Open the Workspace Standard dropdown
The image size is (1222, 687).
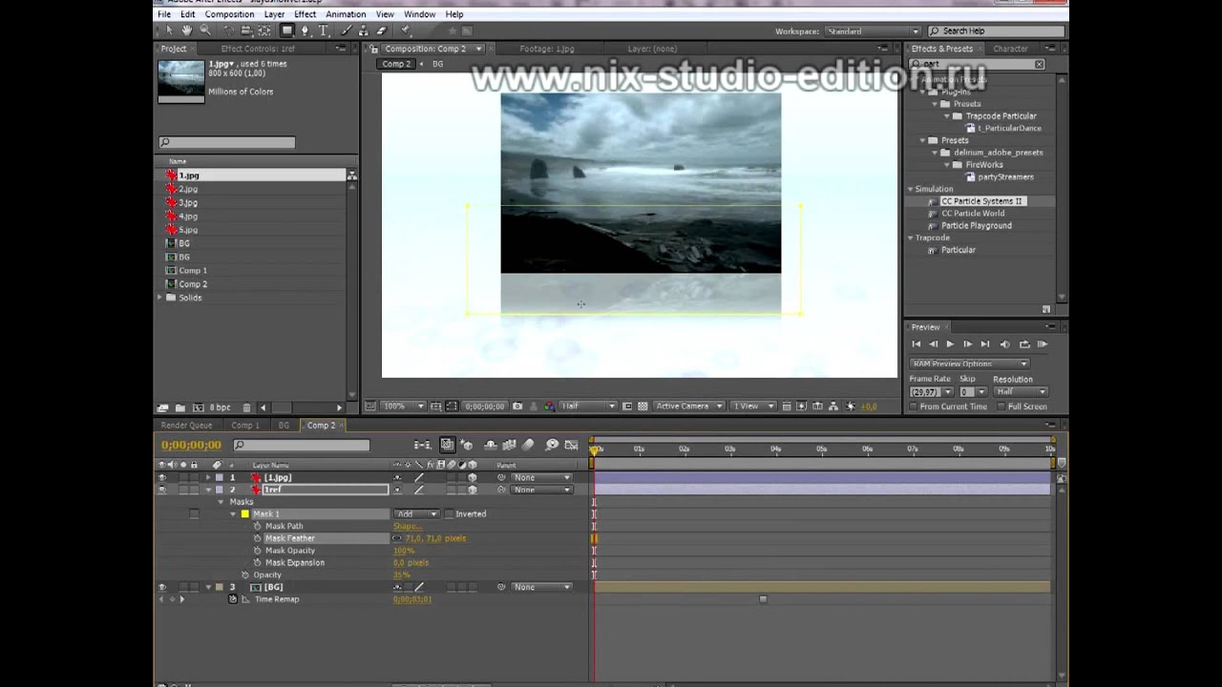tap(872, 31)
